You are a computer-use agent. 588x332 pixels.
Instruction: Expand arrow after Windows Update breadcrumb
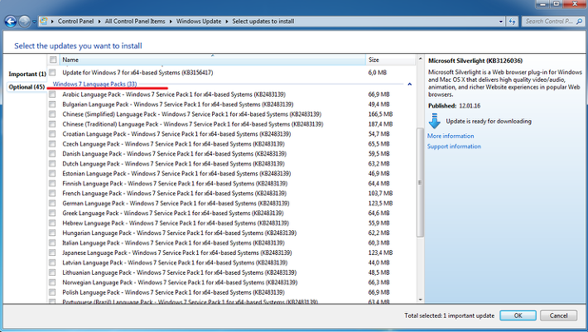click(226, 22)
